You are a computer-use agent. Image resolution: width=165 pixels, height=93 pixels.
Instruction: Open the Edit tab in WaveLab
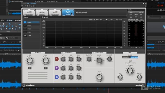coord(2,20)
